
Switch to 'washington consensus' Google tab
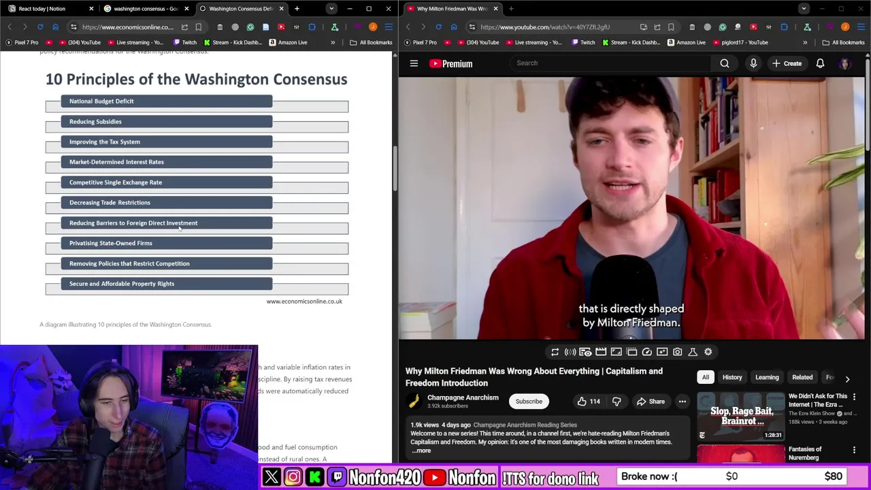coord(146,9)
